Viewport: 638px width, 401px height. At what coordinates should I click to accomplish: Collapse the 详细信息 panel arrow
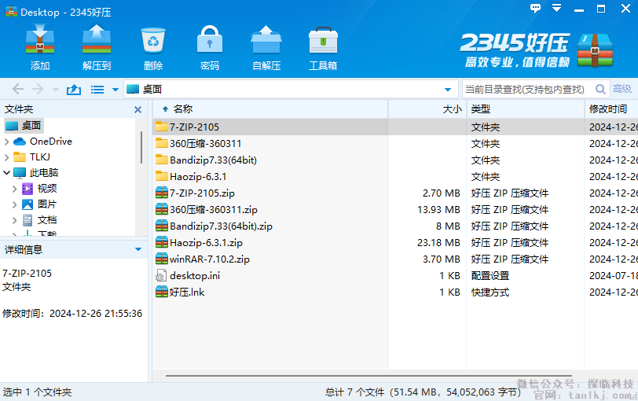click(x=138, y=249)
